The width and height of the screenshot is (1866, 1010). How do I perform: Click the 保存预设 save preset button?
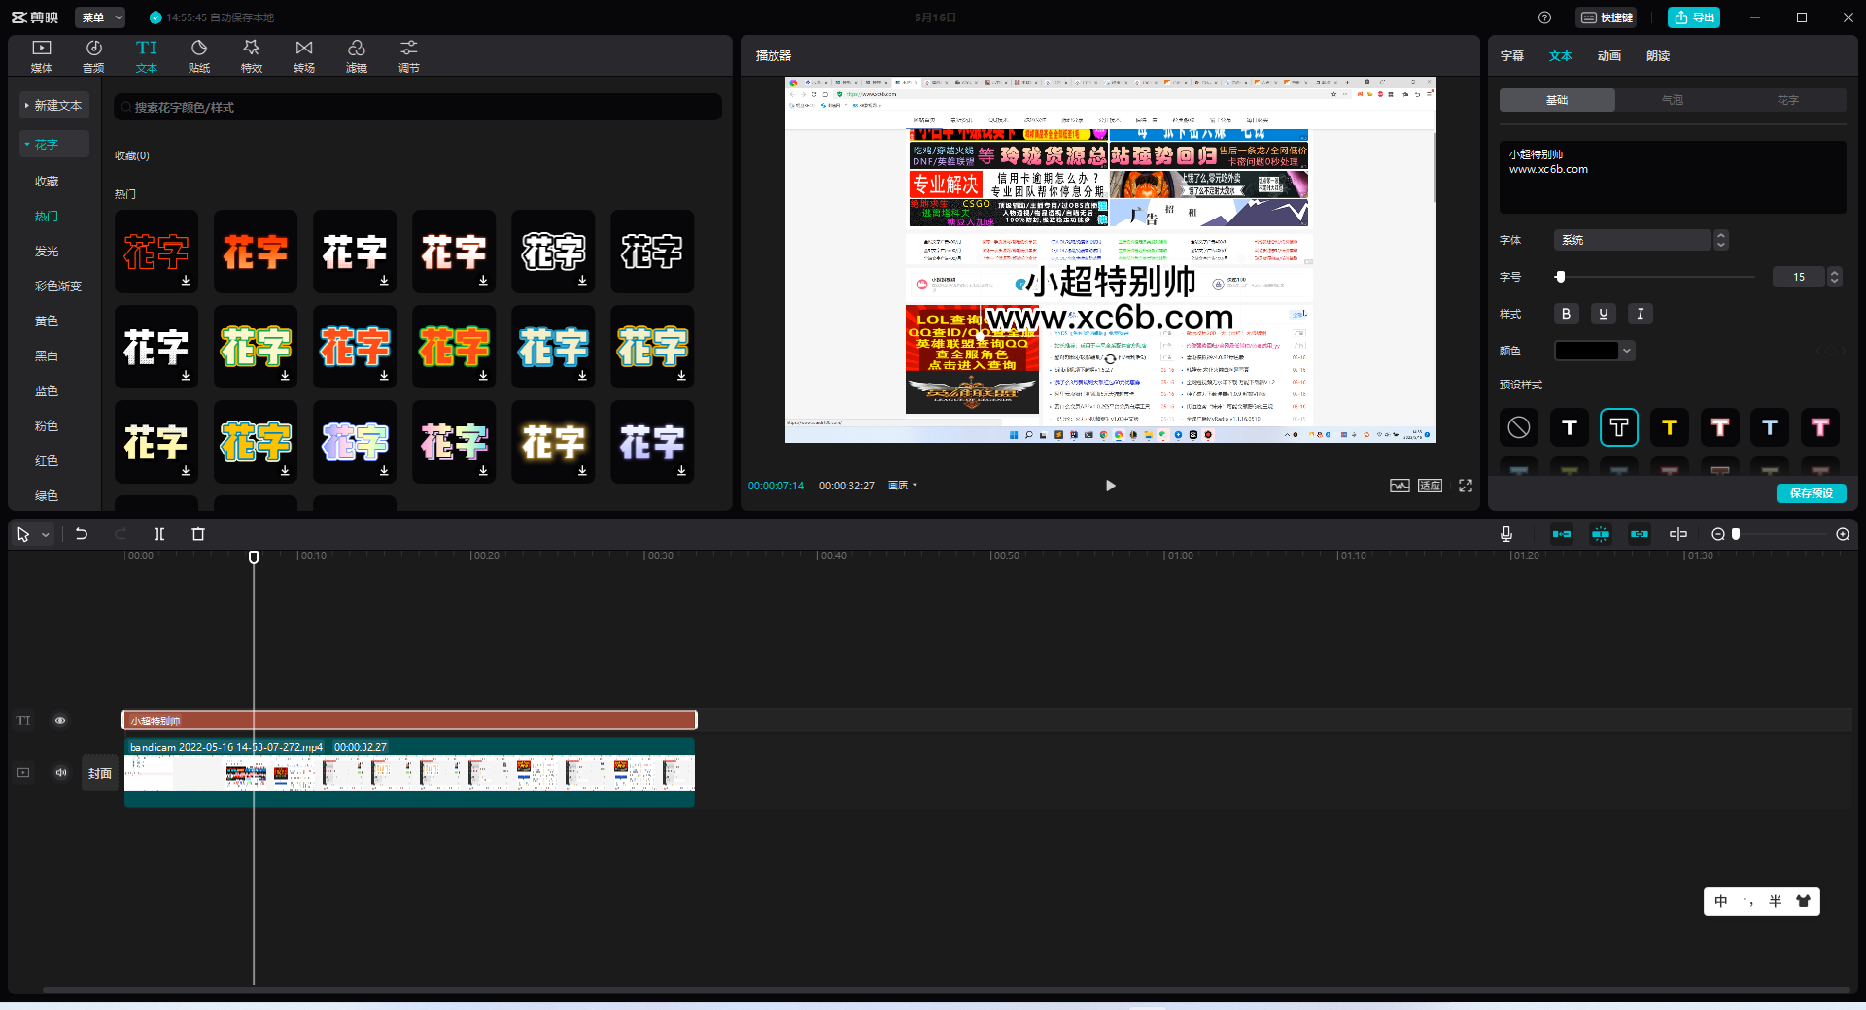[x=1811, y=493]
